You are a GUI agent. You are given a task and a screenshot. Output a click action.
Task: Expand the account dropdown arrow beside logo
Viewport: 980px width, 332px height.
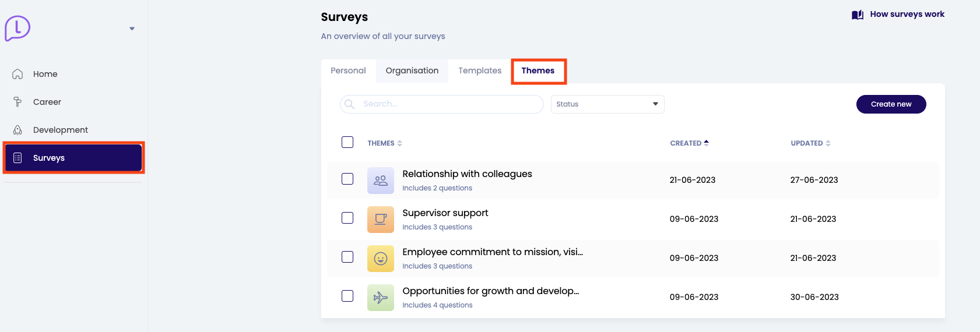(132, 29)
